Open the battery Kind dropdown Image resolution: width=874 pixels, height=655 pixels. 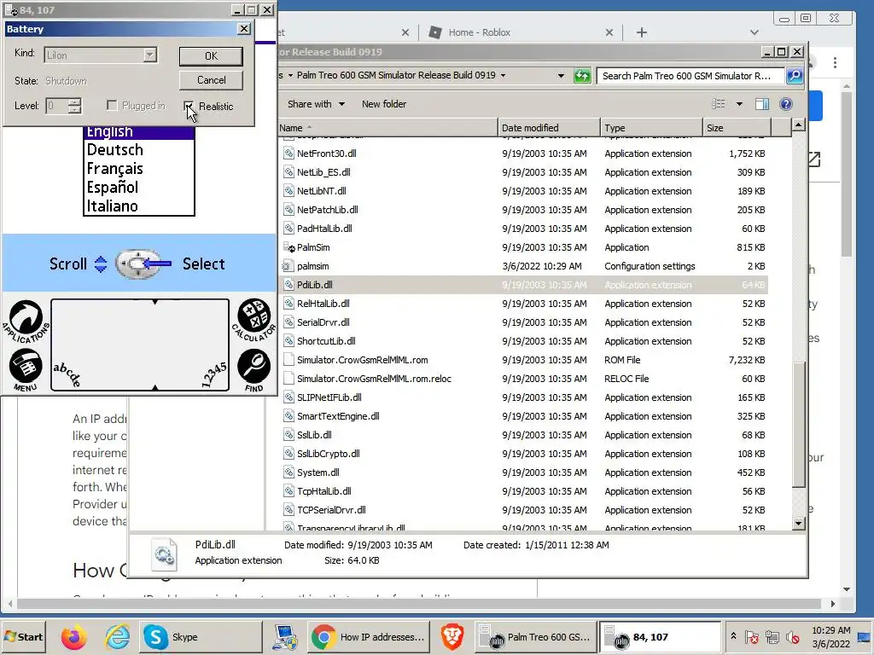click(x=149, y=55)
